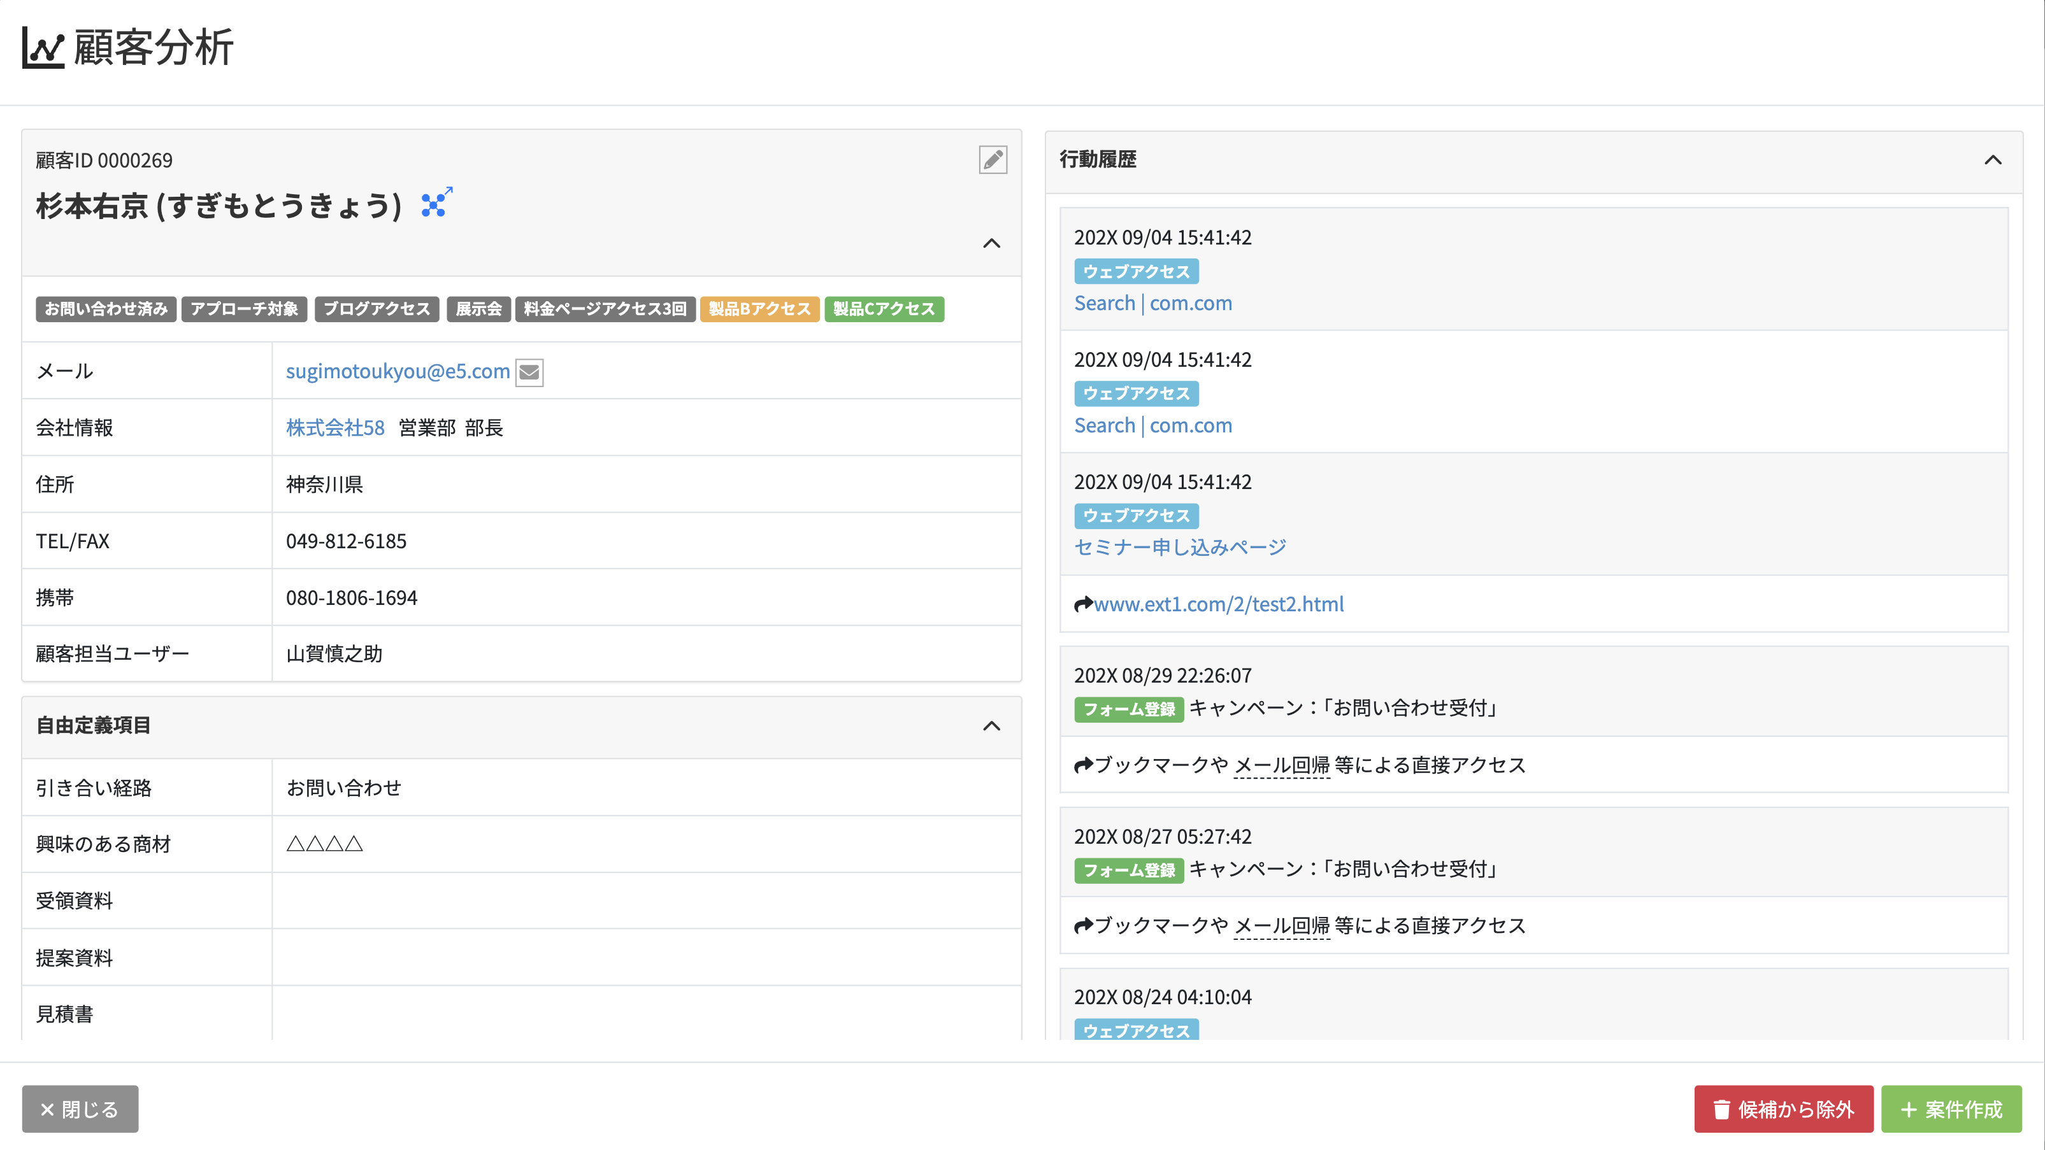The image size is (2045, 1150).
Task: Click the referrer arrow icon before www.ext1.com
Action: [1083, 605]
